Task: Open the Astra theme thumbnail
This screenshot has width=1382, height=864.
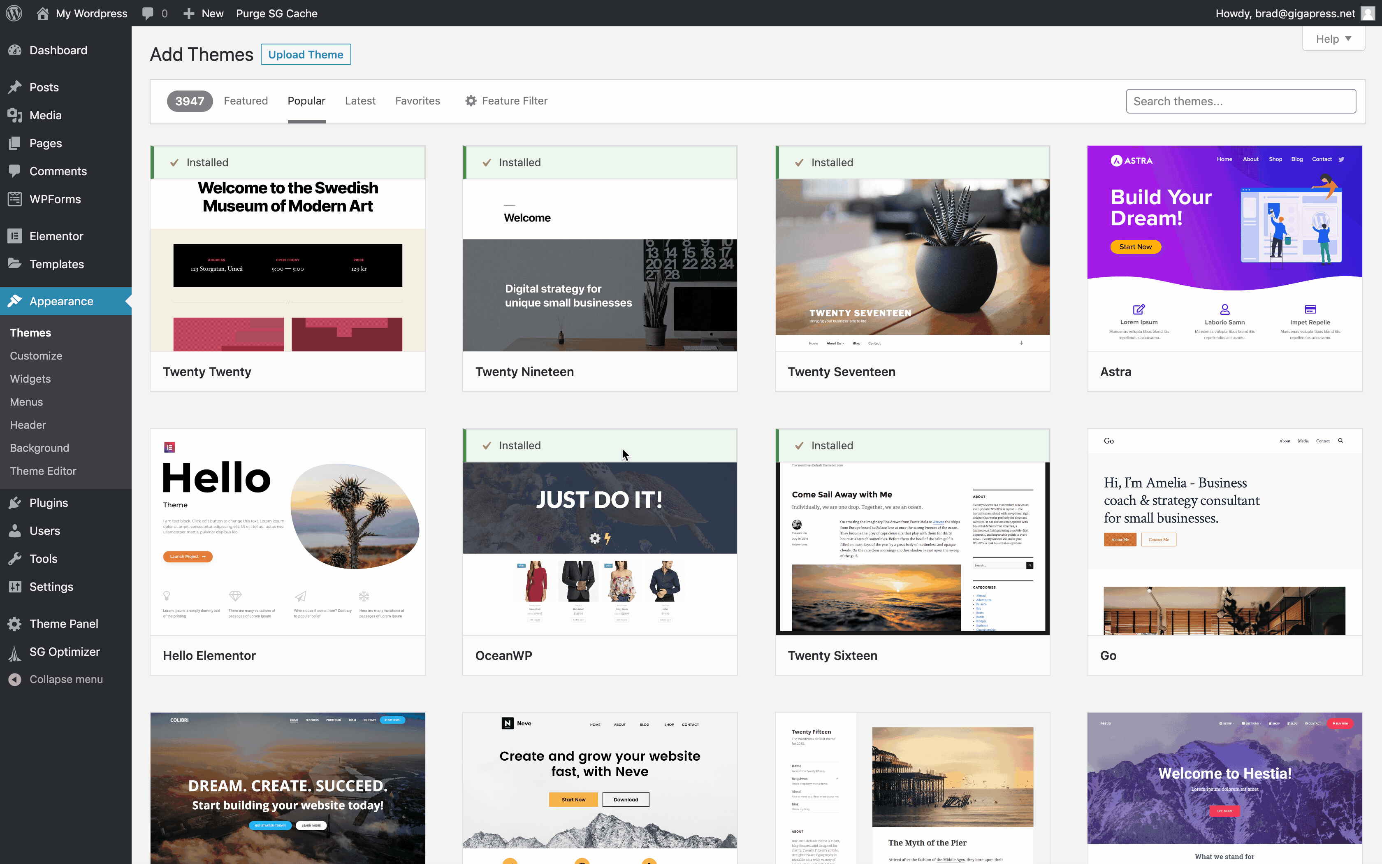Action: (1224, 249)
